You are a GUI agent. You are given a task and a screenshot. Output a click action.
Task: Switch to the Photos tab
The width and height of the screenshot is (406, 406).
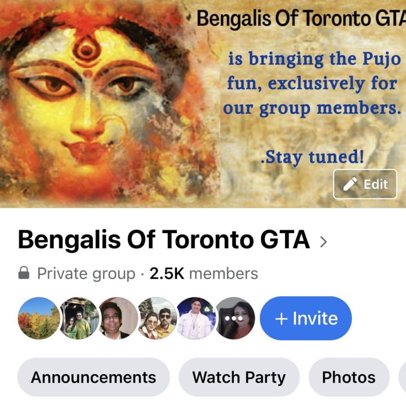pos(349,377)
